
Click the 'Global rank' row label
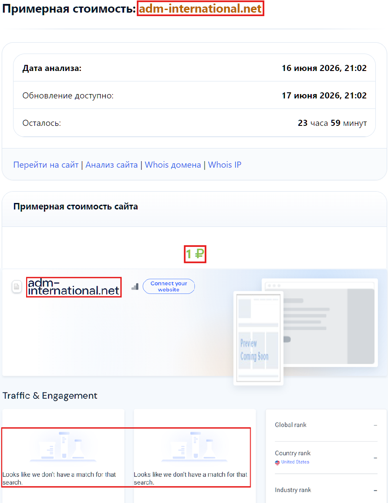pyautogui.click(x=290, y=425)
